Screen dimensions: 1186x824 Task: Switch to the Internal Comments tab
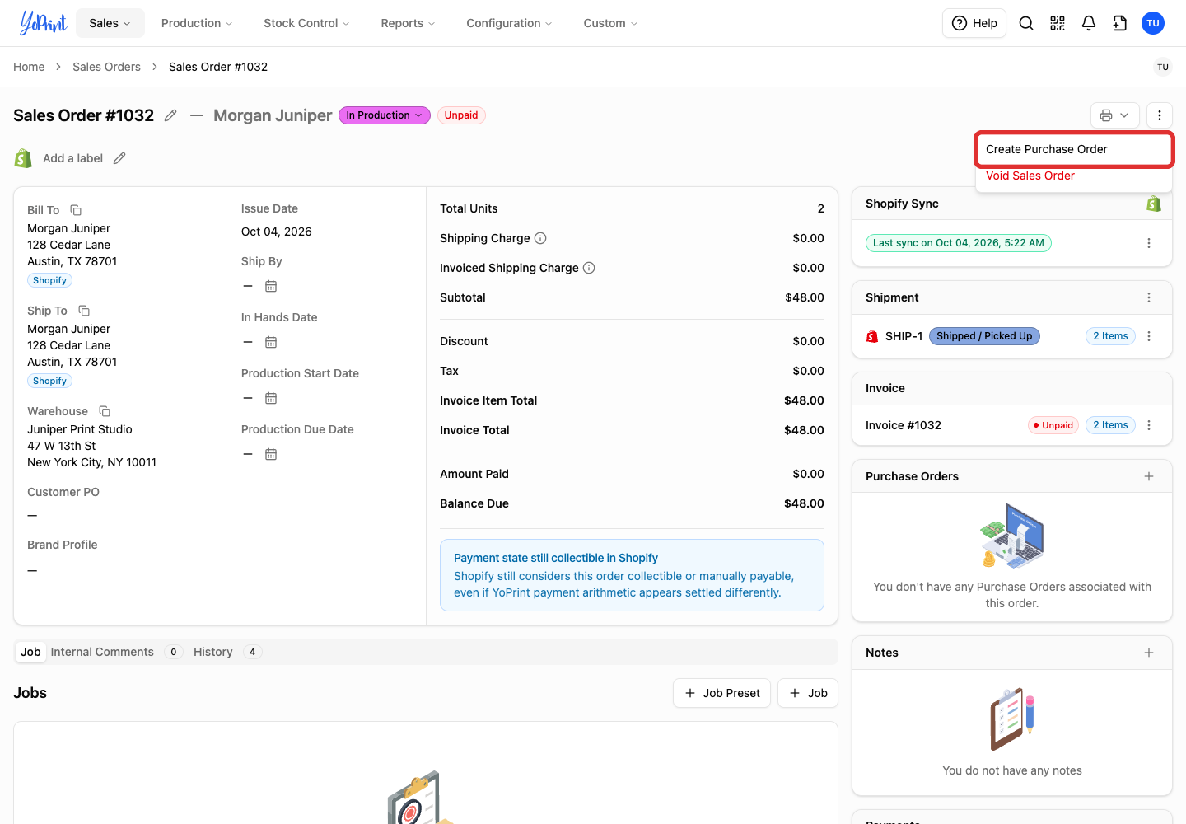point(115,652)
